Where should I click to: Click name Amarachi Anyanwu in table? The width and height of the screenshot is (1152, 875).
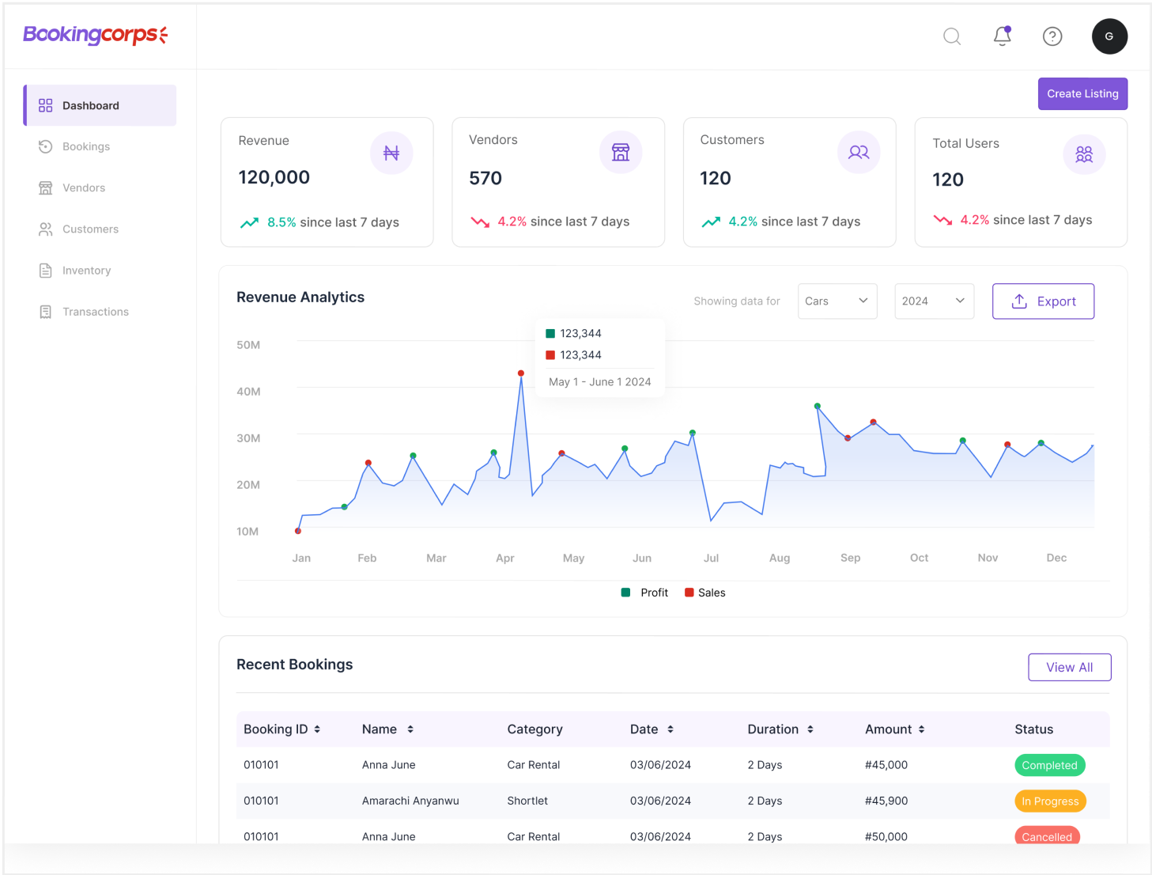pos(410,801)
